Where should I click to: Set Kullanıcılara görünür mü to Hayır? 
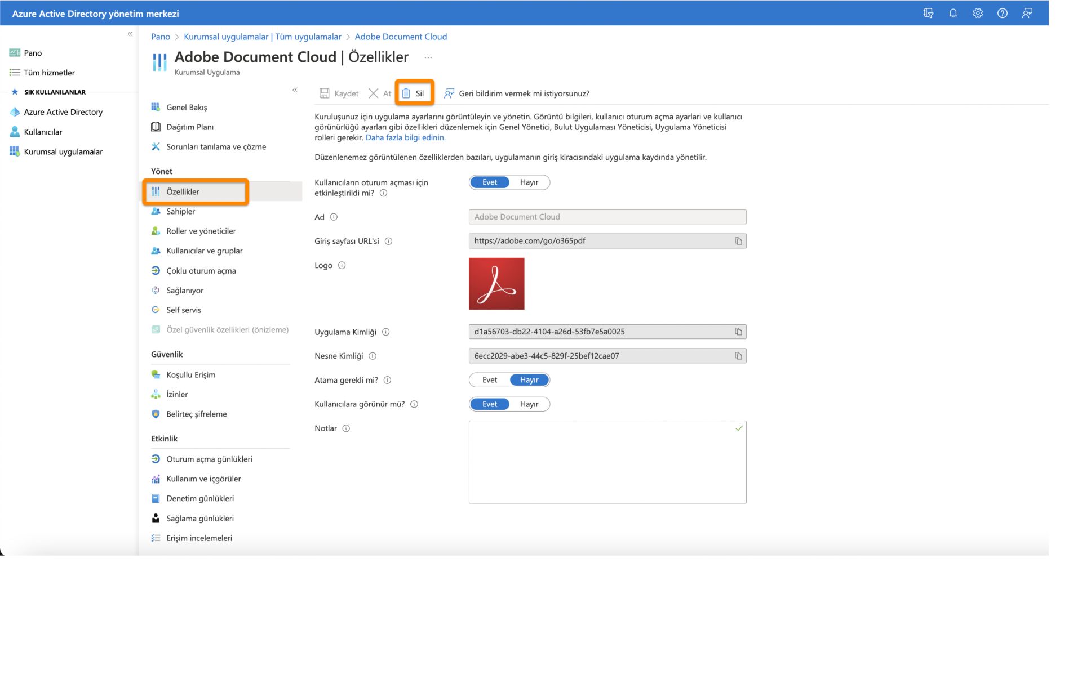(529, 404)
